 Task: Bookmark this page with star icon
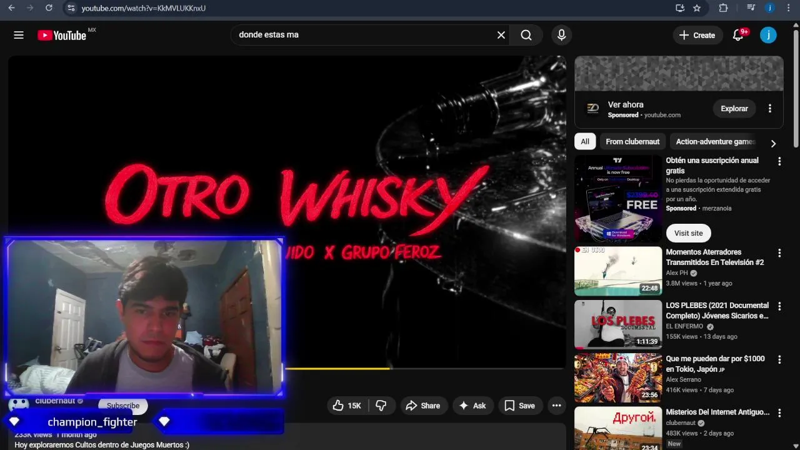tap(697, 8)
